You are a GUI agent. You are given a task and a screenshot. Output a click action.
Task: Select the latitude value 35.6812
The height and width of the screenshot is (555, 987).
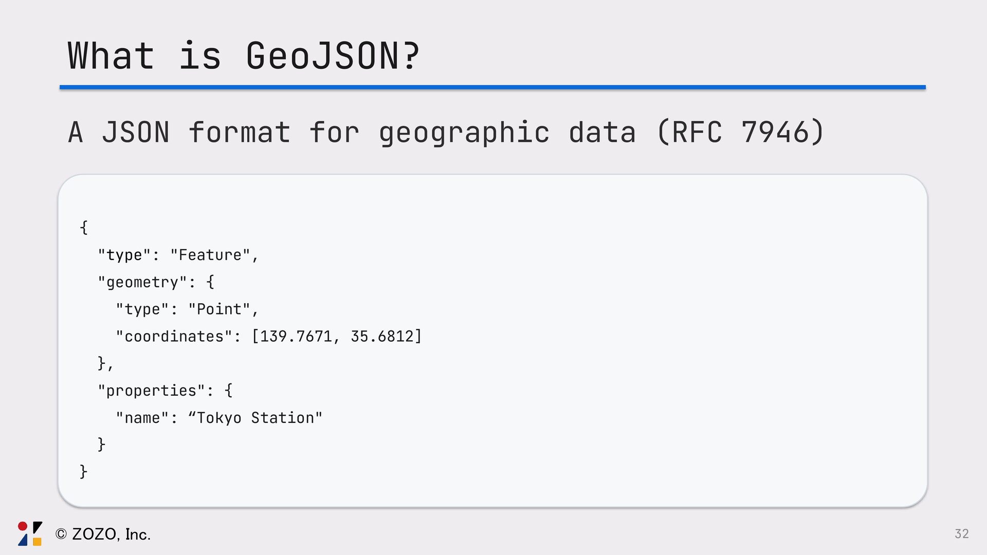click(x=382, y=337)
